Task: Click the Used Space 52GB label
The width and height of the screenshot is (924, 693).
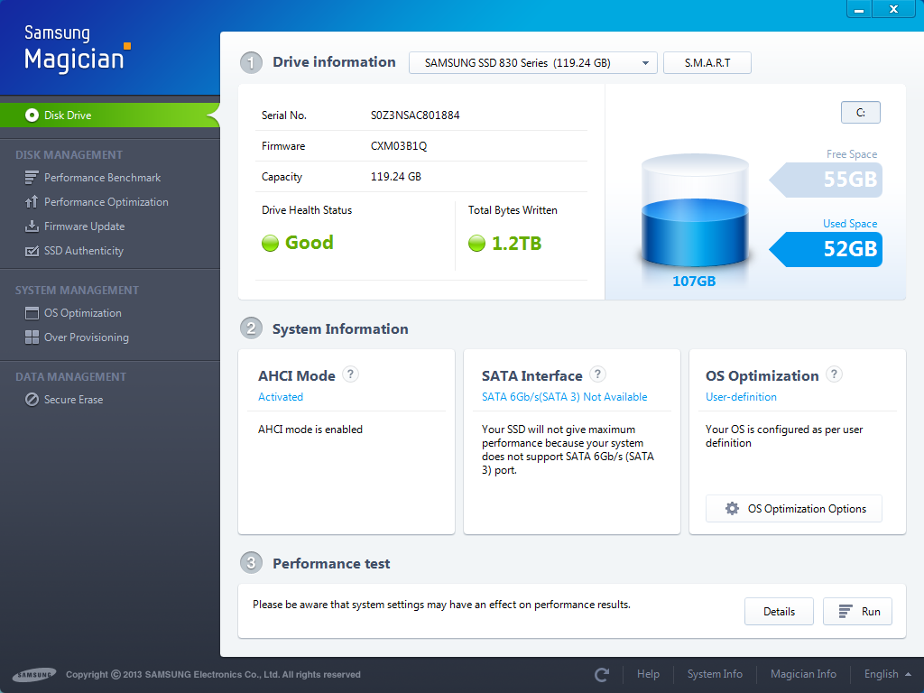Action: coord(827,249)
